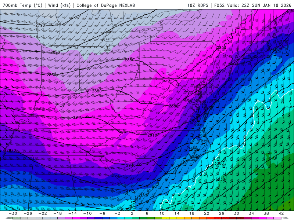Viewport: 294px width, 220px height.
Task: Click the 30 color scale label
Action: 236,213
